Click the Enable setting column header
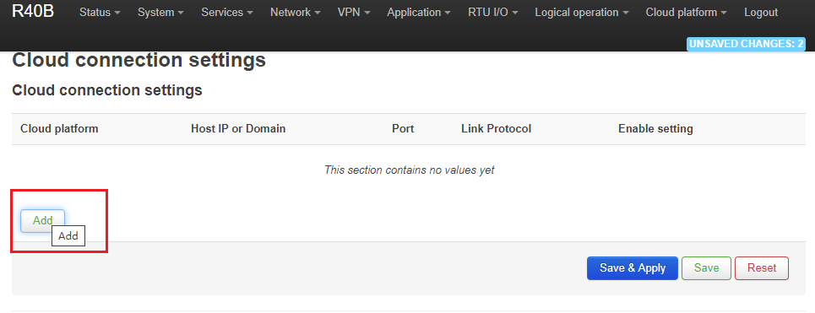 (x=655, y=129)
